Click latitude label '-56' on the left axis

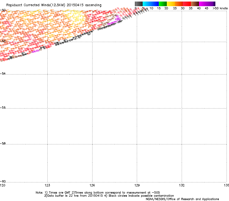click(x=3, y=108)
